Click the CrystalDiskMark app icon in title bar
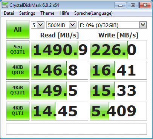 point(5,5)
